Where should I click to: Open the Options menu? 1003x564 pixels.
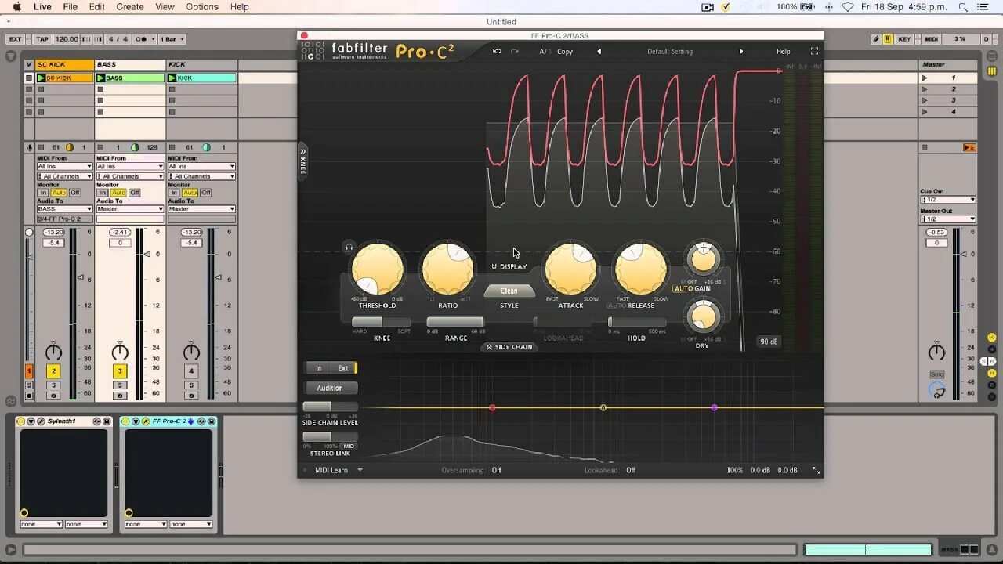click(202, 7)
